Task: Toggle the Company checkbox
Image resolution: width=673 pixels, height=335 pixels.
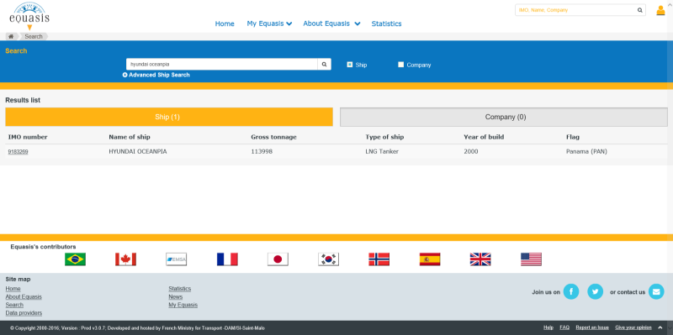Action: click(x=401, y=65)
